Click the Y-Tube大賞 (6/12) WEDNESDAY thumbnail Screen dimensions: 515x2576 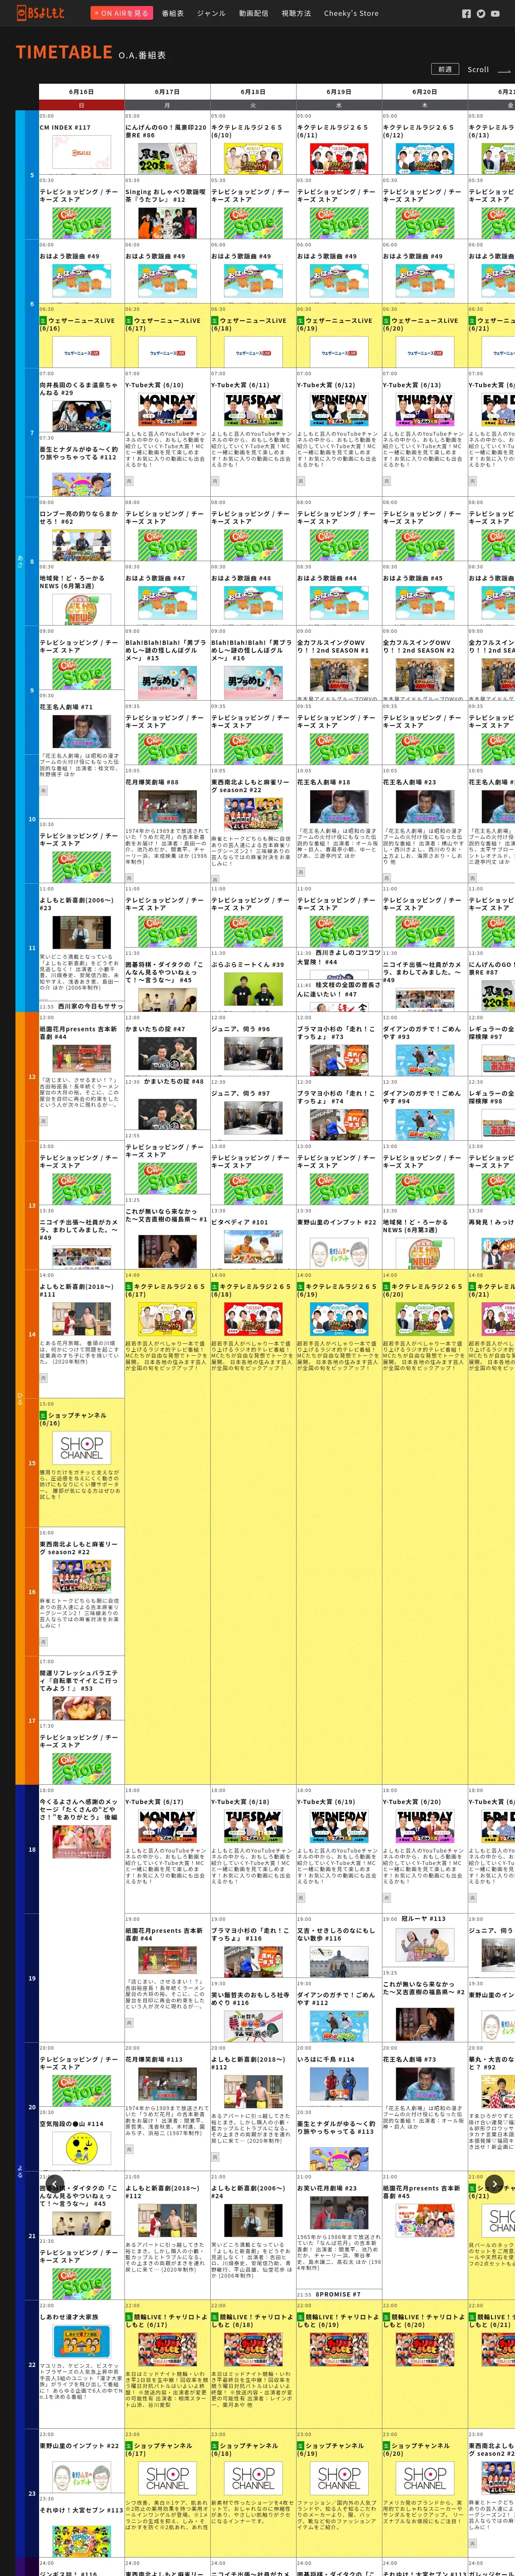tap(339, 410)
